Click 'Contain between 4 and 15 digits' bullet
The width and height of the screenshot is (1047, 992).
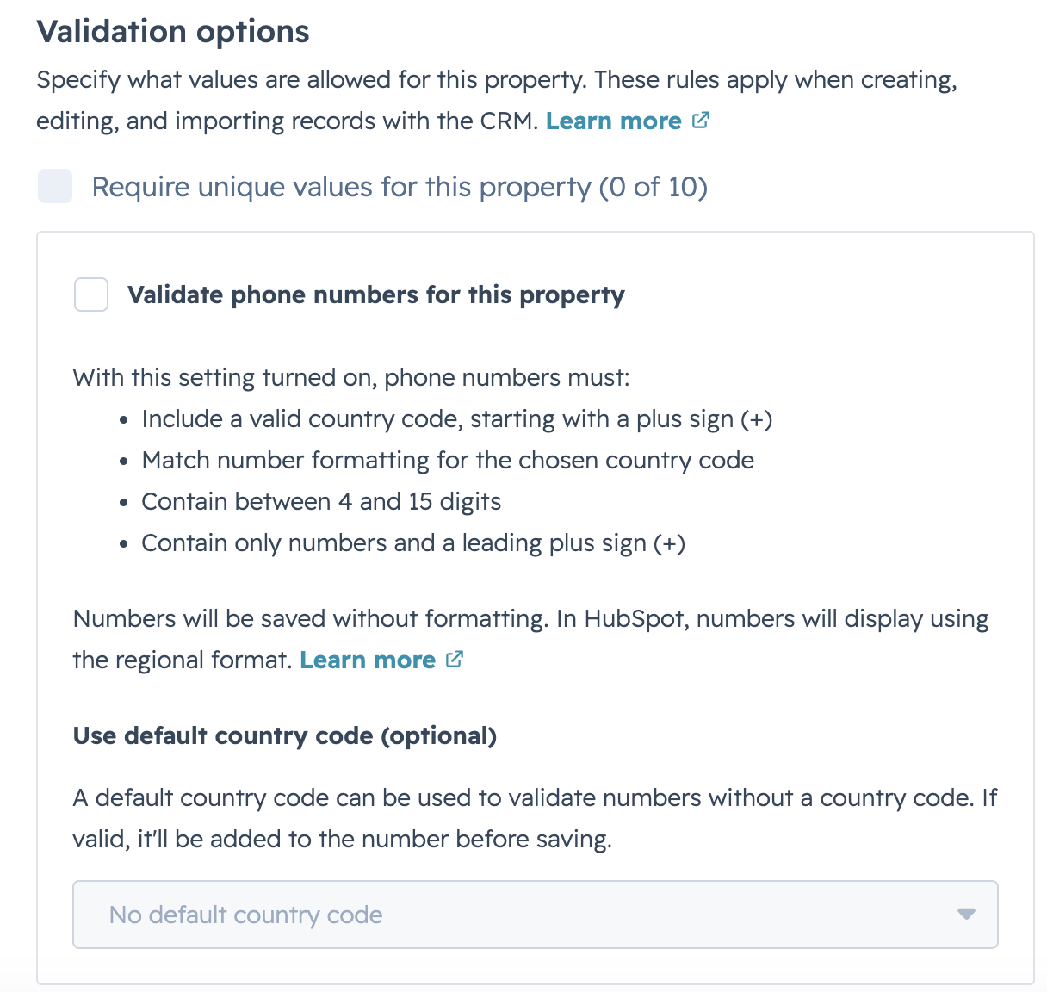321,502
